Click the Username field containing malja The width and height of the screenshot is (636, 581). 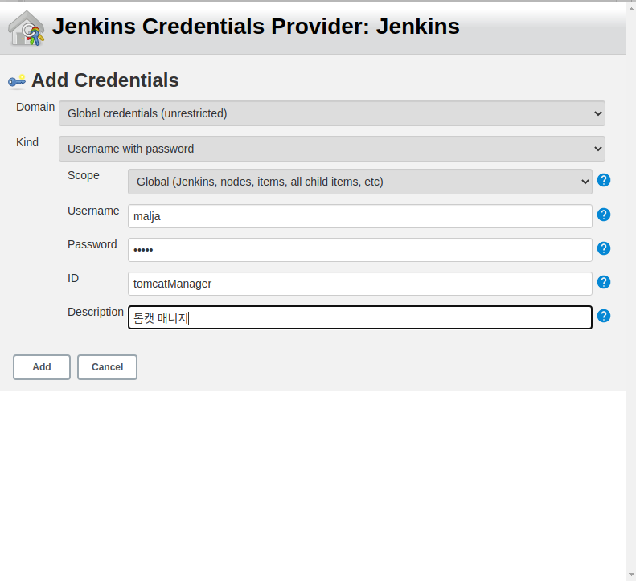pos(359,216)
